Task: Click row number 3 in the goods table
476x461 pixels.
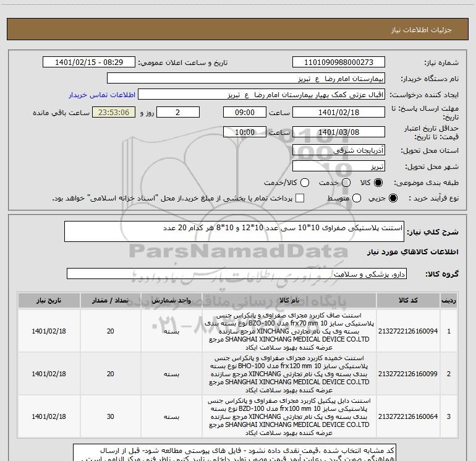Action: pyautogui.click(x=449, y=416)
